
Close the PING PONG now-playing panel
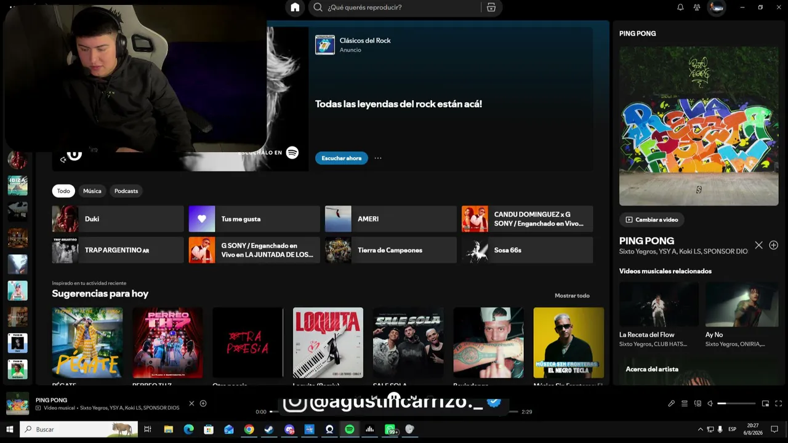(x=759, y=245)
